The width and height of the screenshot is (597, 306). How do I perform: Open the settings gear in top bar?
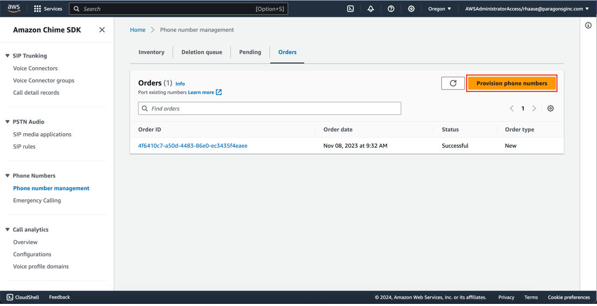(x=411, y=9)
